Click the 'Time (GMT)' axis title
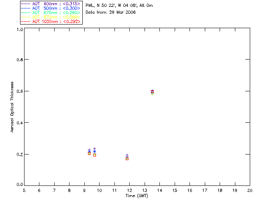This screenshot has width=257, height=206. pyautogui.click(x=137, y=196)
